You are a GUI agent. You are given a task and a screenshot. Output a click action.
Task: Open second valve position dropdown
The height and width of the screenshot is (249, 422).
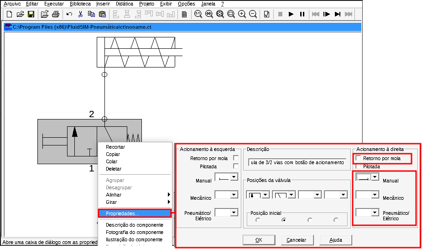(292, 194)
